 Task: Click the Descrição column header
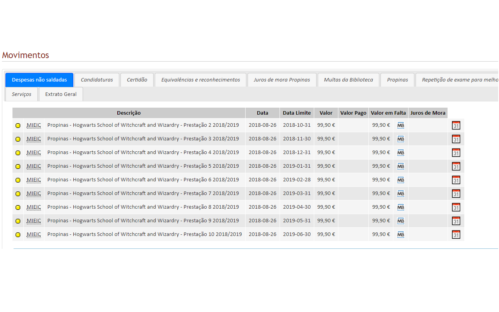(x=129, y=113)
